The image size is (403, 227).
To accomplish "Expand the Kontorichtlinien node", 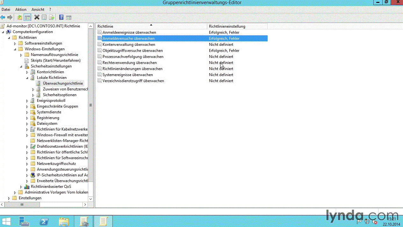I will coord(27,72).
